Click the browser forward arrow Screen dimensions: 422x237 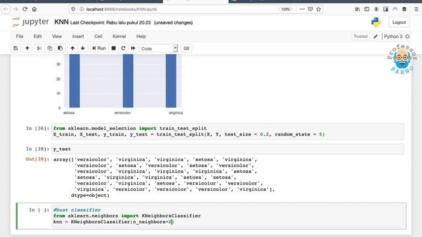[16, 9]
